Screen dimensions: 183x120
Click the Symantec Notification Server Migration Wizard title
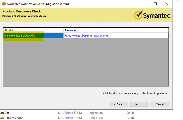38,4
